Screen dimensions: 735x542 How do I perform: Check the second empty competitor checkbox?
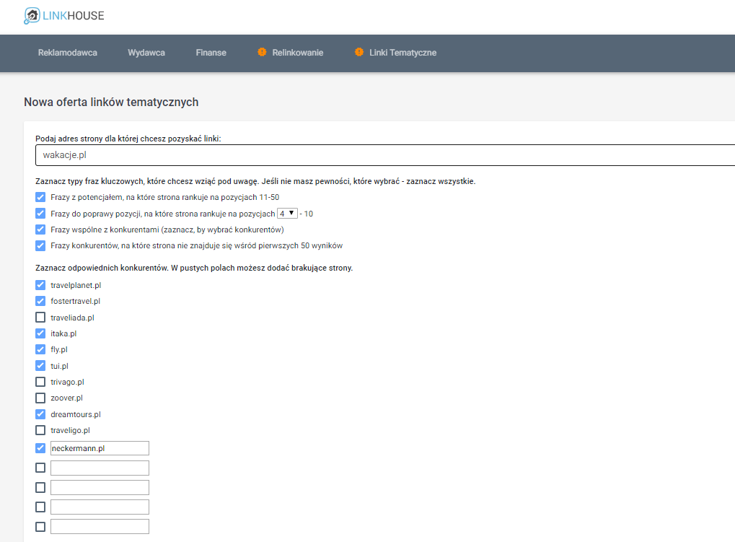pyautogui.click(x=40, y=488)
